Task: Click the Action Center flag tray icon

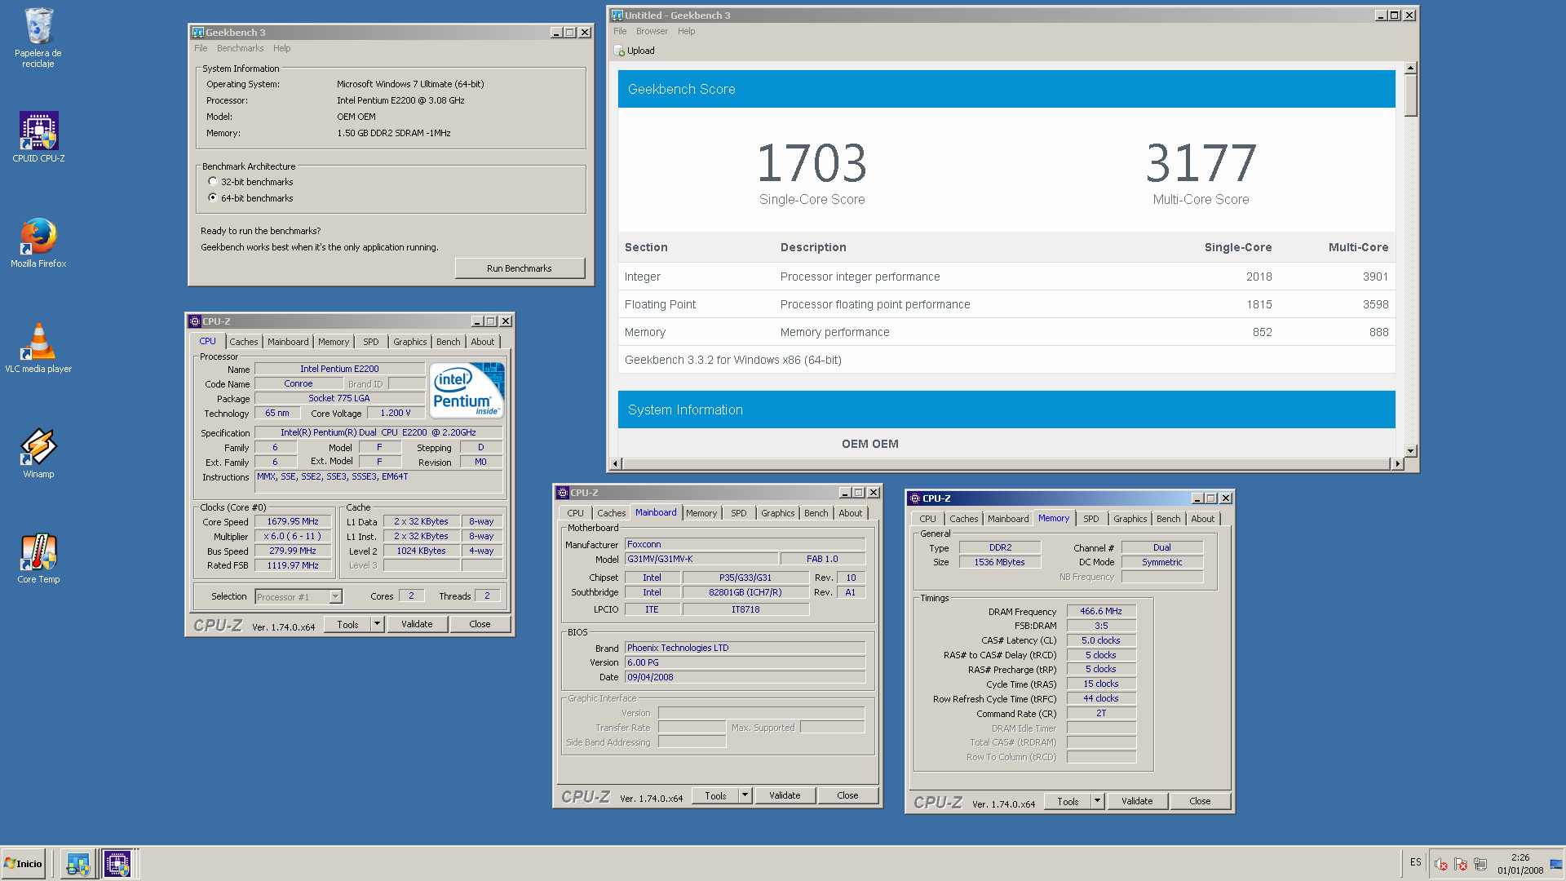Action: click(x=1461, y=864)
